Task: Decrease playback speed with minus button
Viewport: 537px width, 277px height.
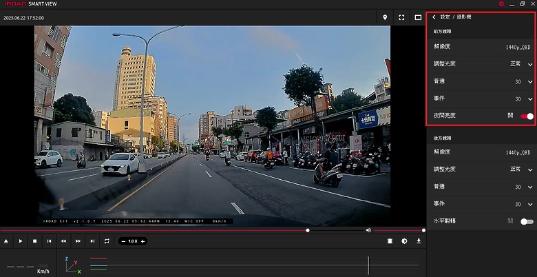Action: pos(123,241)
